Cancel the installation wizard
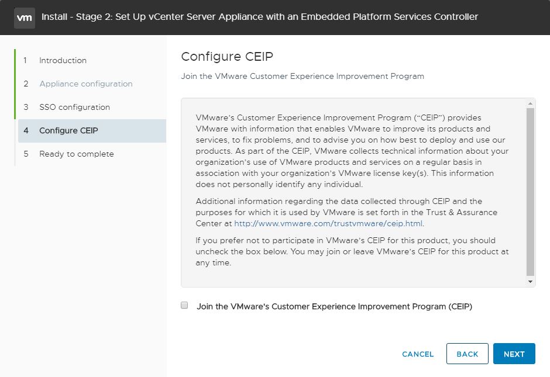This screenshot has height=377, width=550. [x=418, y=354]
